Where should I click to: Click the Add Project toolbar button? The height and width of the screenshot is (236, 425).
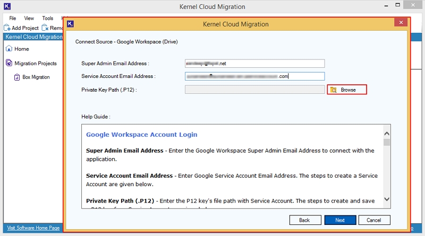[21, 28]
